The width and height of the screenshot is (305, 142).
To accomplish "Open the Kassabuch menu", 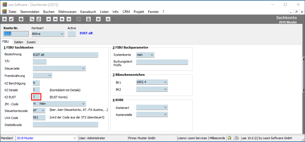I will pyautogui.click(x=88, y=12).
